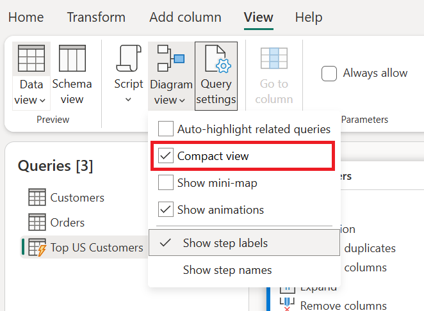Enable the Show mini-map checkbox

pos(166,183)
